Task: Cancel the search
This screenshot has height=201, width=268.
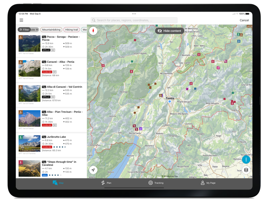Action: [x=244, y=20]
